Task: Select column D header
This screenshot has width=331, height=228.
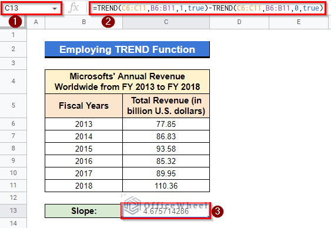Action: pyautogui.click(x=239, y=22)
